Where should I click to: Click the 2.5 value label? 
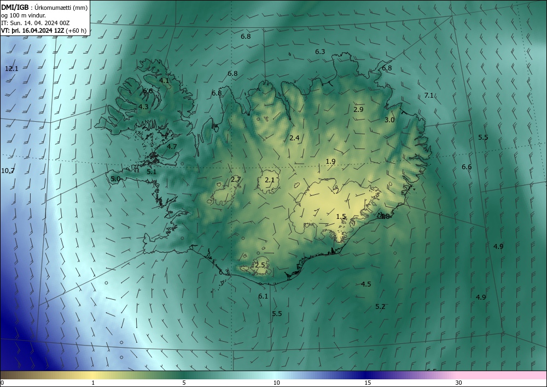click(x=260, y=265)
